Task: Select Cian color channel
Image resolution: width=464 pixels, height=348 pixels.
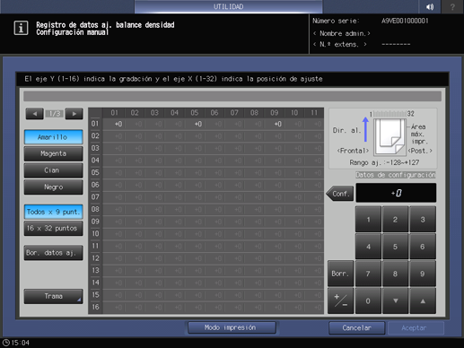Action: (53, 170)
